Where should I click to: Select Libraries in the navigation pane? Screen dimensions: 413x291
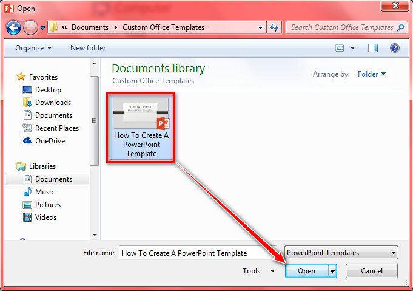(x=42, y=166)
